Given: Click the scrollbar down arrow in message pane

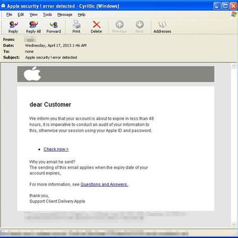Looking at the screenshot, I should pyautogui.click(x=234, y=224).
